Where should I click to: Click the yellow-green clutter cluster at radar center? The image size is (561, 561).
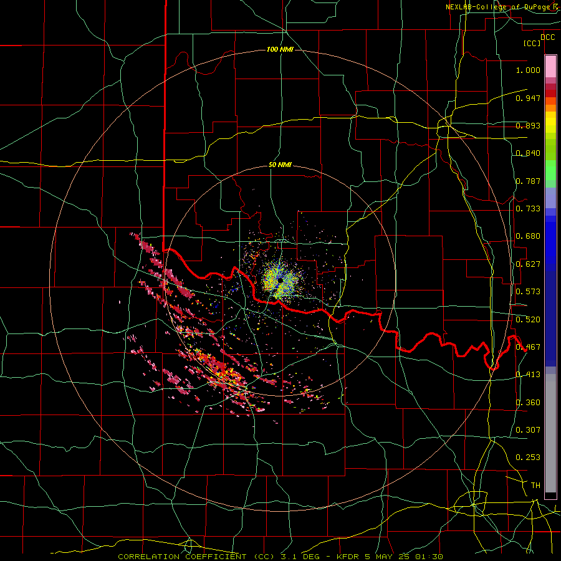click(282, 280)
